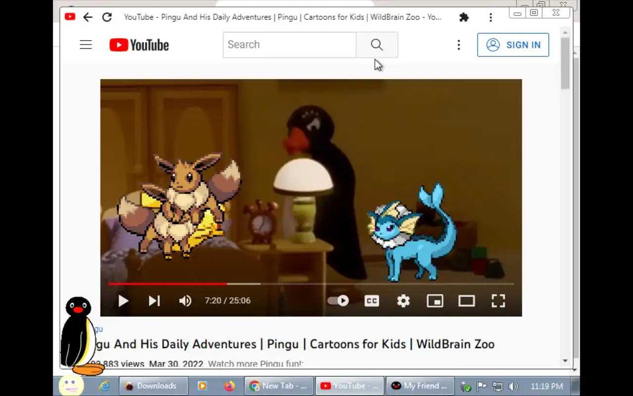Click the Mar 30, 2022 upload date
This screenshot has height=396, width=633.
[176, 364]
